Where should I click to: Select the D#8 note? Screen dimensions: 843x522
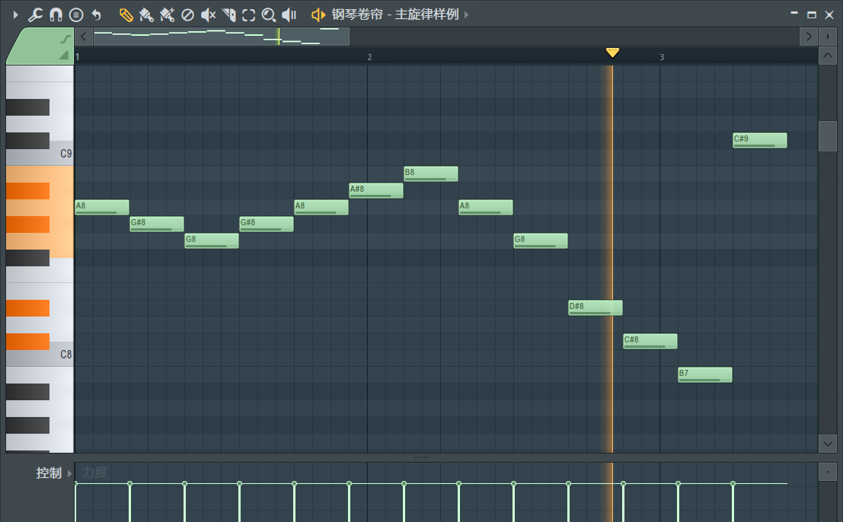(x=596, y=307)
